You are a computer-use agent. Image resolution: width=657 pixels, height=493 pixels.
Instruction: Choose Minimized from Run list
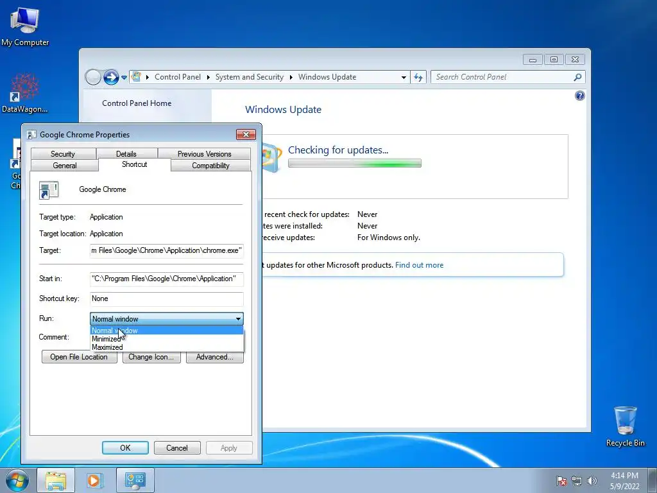[167, 339]
